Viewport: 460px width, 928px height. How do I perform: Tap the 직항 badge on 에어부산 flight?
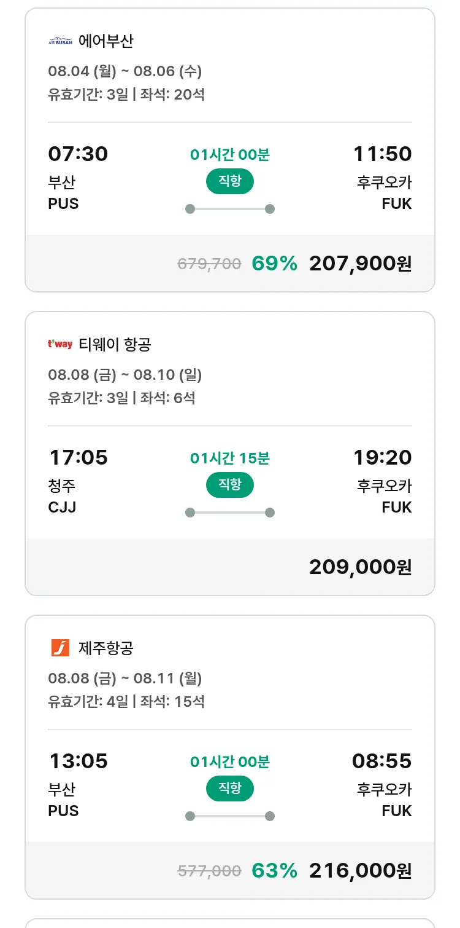229,182
